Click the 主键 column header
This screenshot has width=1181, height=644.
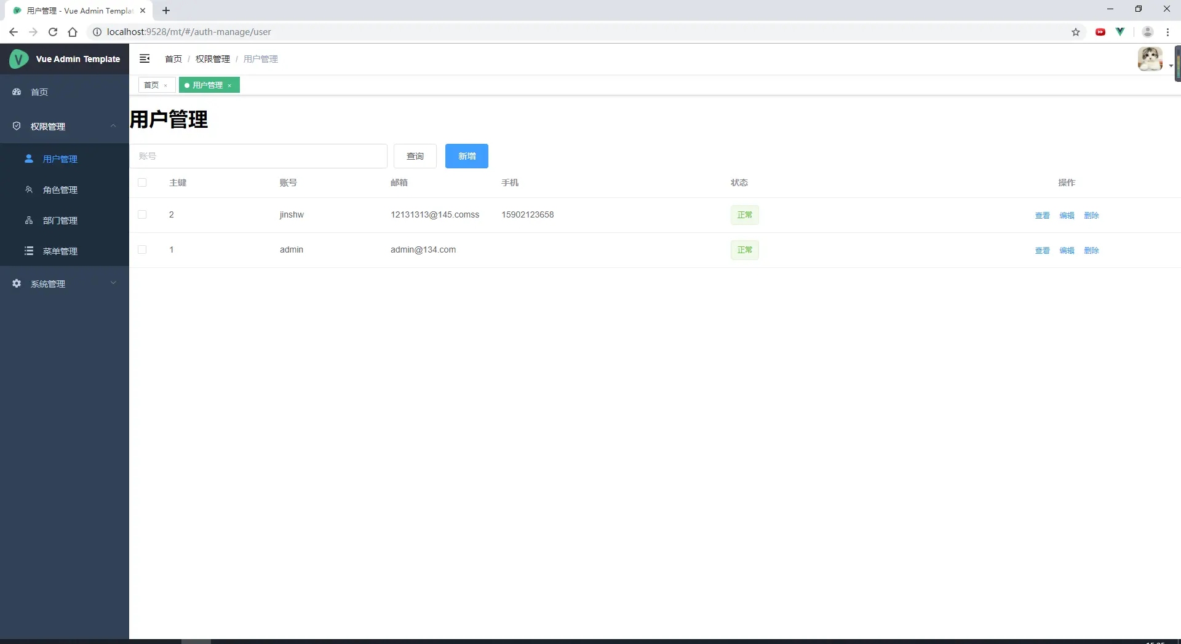tap(178, 183)
